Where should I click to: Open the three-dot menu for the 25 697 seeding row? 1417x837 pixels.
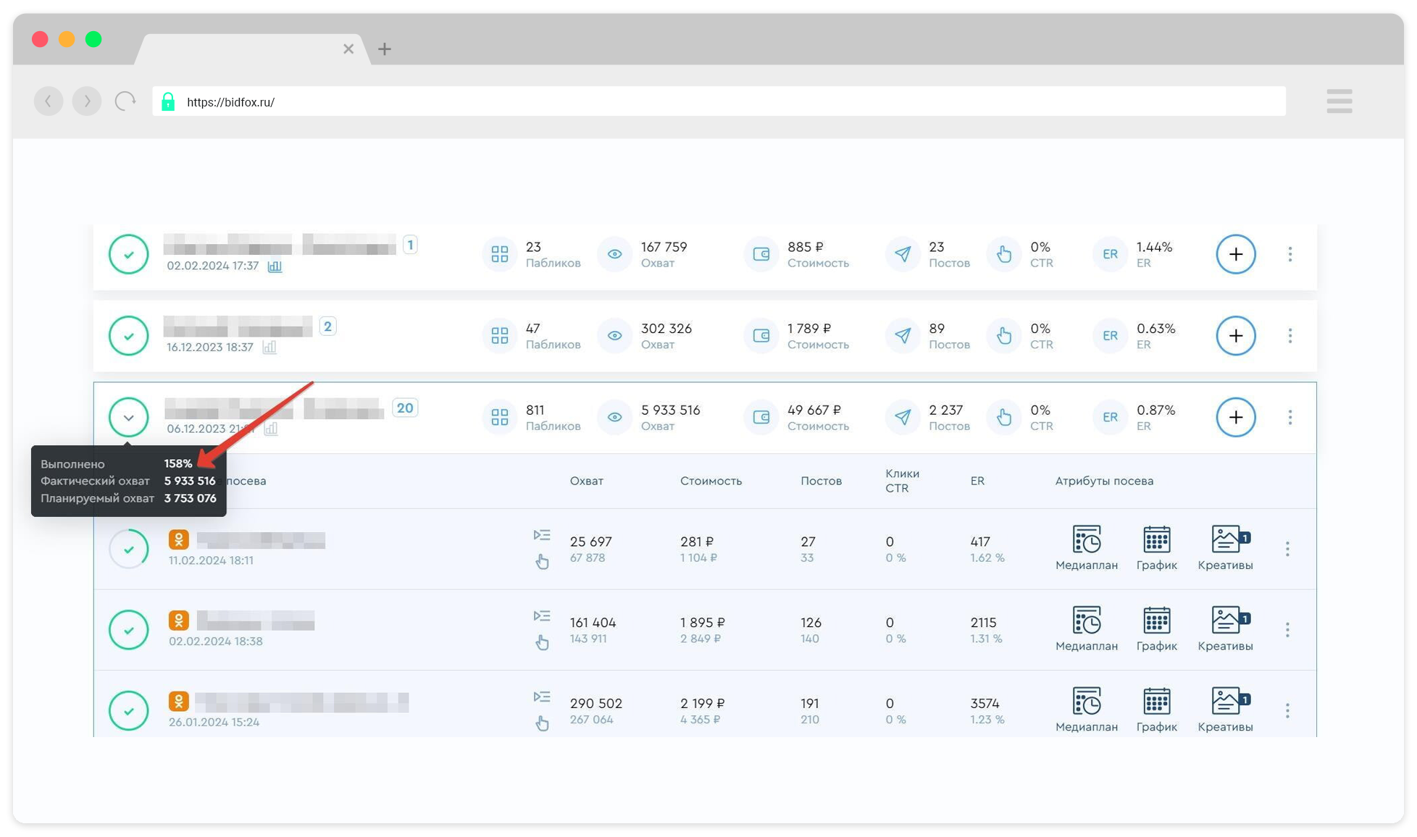[1287, 549]
